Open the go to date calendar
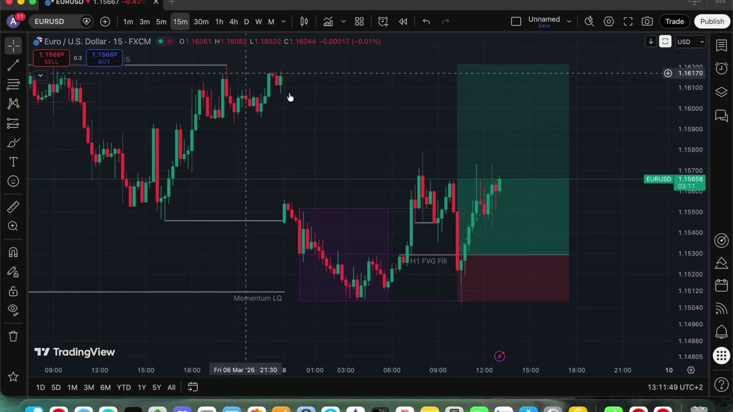 [193, 387]
